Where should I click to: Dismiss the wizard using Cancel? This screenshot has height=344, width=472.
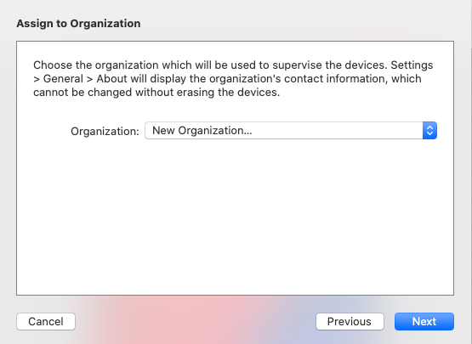[x=46, y=321]
